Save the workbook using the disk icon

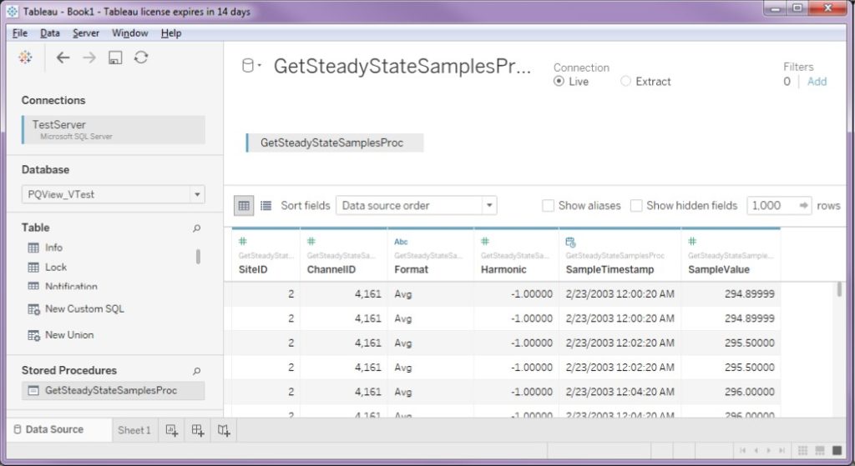[x=115, y=58]
